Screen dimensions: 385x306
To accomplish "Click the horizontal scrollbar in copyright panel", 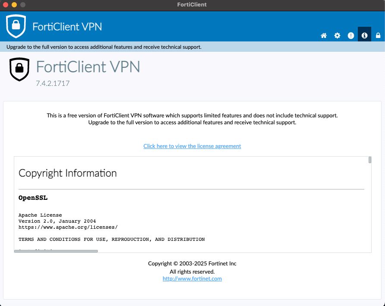I will coord(56,251).
